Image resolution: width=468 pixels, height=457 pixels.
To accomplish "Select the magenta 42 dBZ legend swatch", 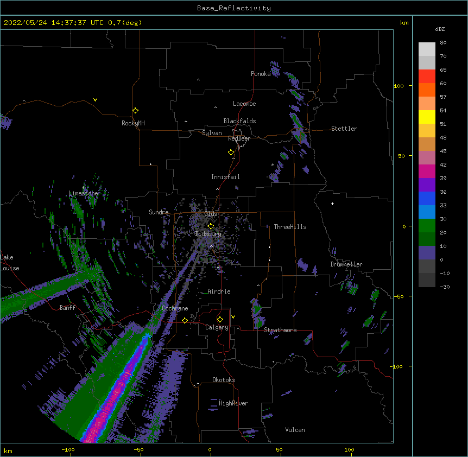I will coord(427,171).
